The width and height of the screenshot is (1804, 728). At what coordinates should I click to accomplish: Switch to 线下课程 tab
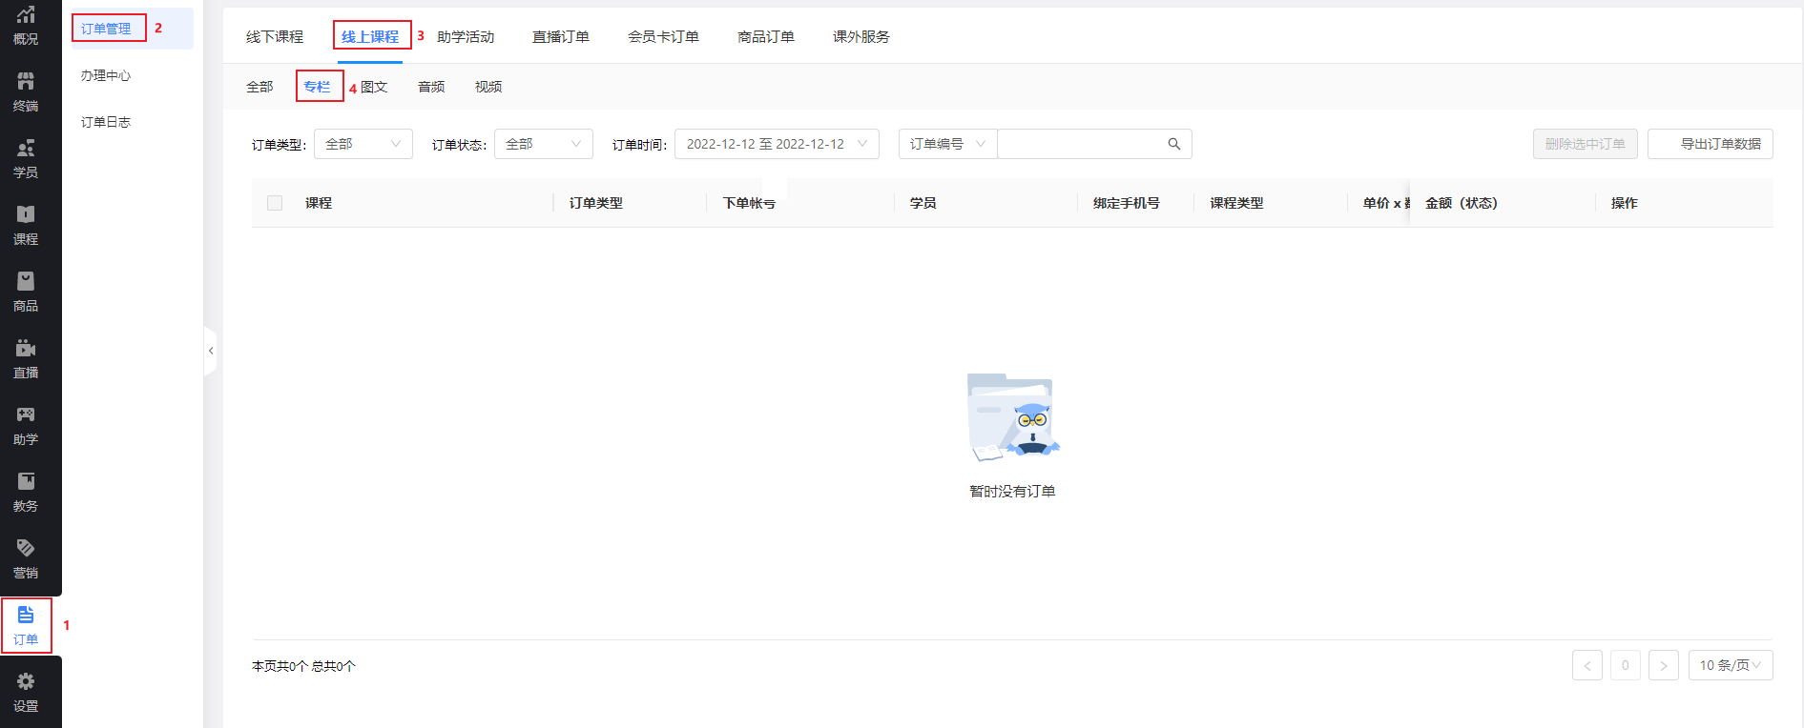tap(275, 36)
